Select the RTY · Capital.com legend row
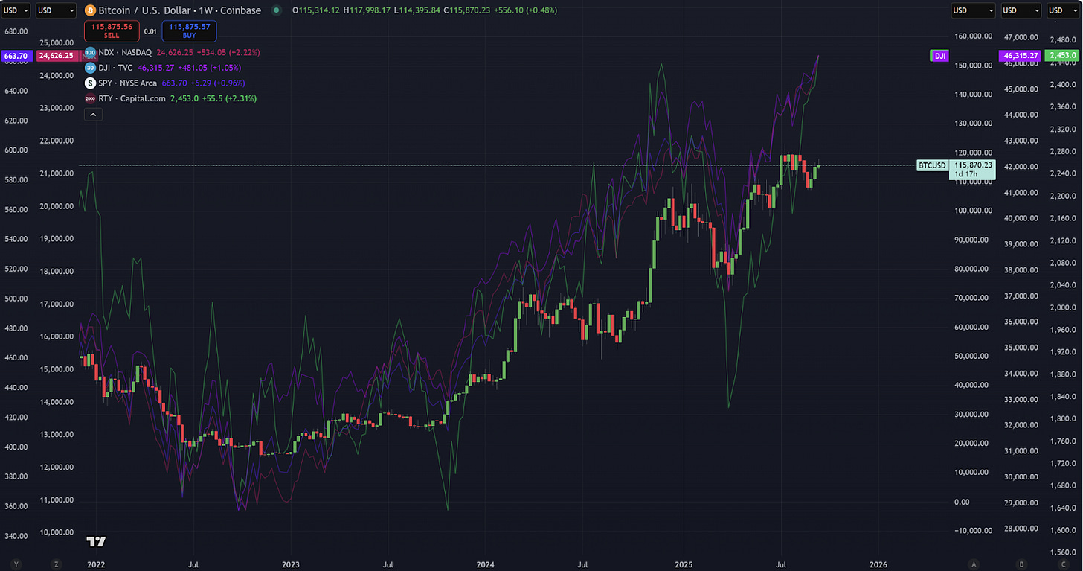This screenshot has height=571, width=1083. click(x=170, y=98)
